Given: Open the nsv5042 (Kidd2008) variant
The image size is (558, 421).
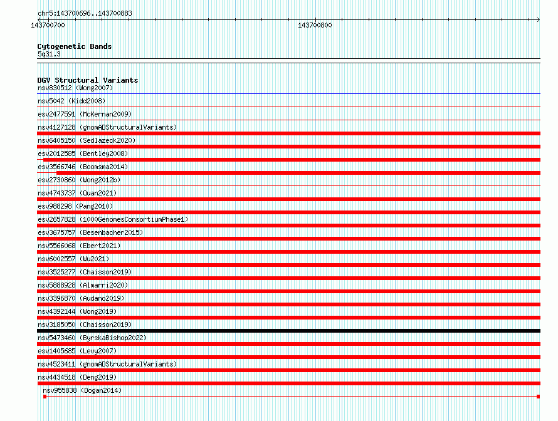Looking at the screenshot, I should (x=71, y=101).
